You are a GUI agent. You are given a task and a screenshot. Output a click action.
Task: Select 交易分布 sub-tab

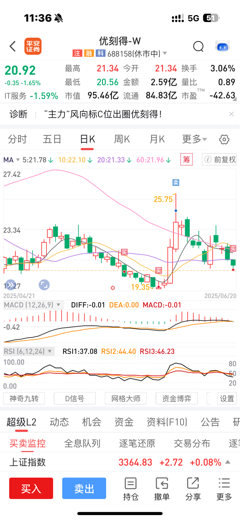(192, 443)
